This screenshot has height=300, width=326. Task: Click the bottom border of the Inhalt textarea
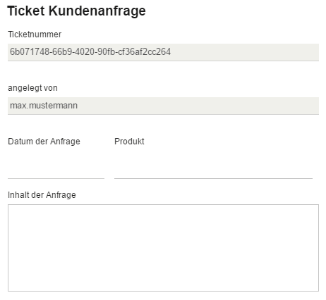pos(163,292)
